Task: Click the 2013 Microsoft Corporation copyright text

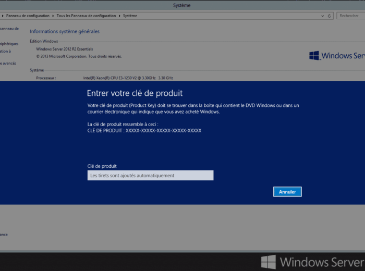Action: [79, 56]
